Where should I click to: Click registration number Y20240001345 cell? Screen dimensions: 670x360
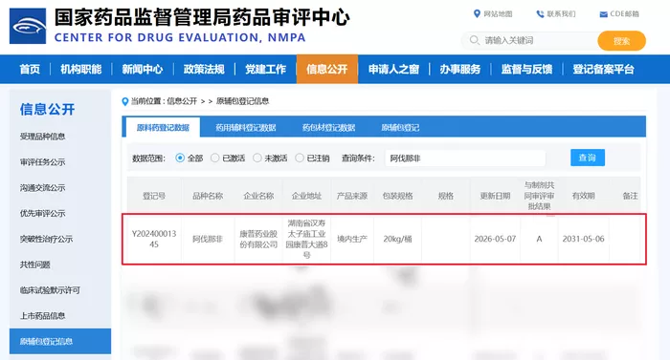154,239
